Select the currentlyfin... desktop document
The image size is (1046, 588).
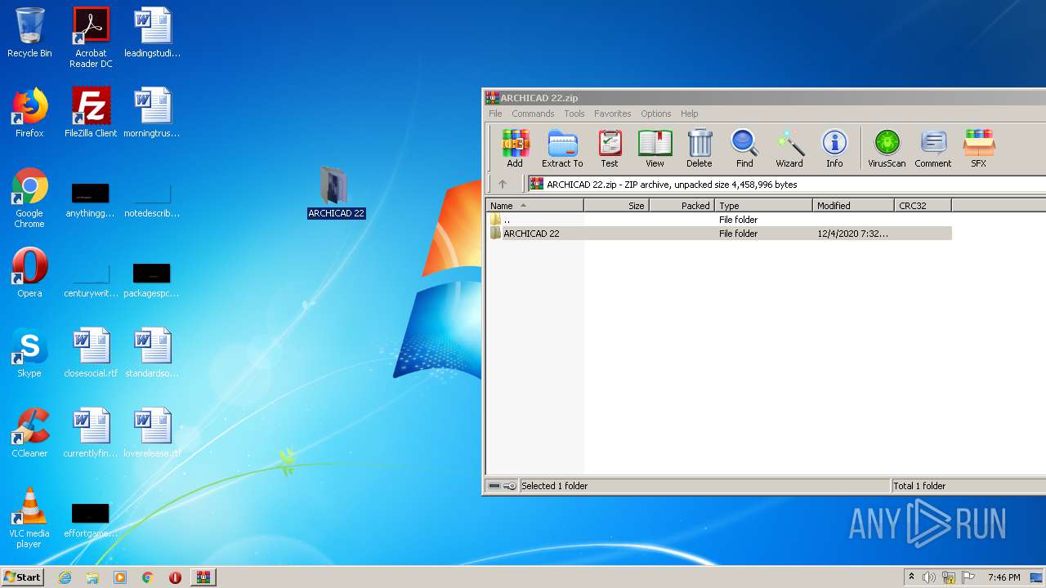coord(91,433)
